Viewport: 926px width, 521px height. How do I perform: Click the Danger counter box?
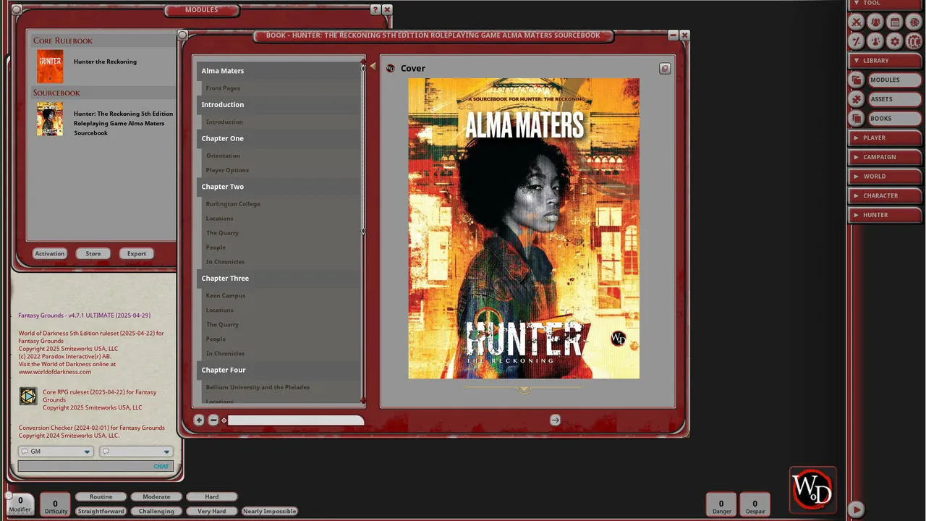point(721,504)
